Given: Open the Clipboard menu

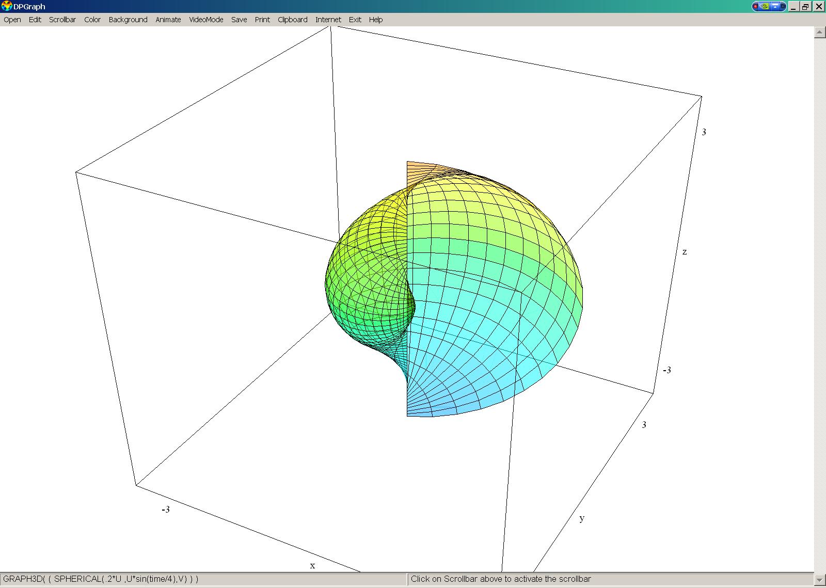Looking at the screenshot, I should [x=292, y=20].
